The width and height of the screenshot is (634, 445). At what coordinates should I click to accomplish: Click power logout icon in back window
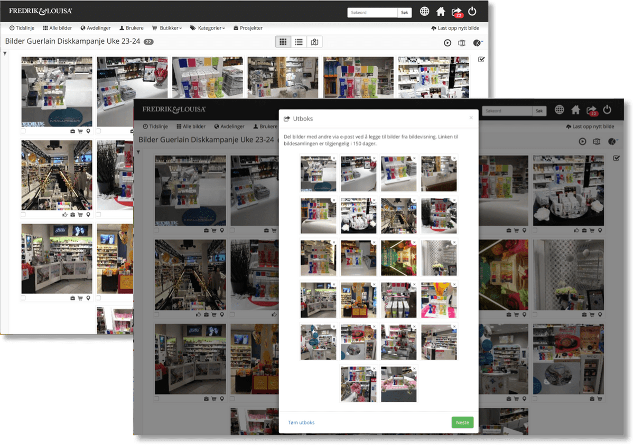(x=472, y=12)
